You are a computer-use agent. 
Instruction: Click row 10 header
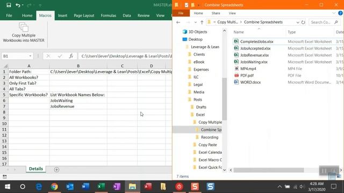[4, 124]
